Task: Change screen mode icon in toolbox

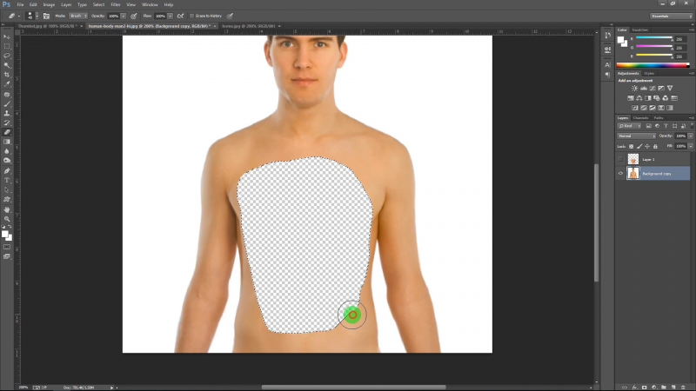Action: tap(7, 256)
